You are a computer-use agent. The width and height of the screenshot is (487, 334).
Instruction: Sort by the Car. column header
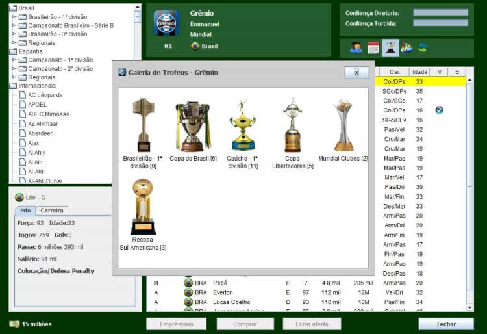coord(394,71)
